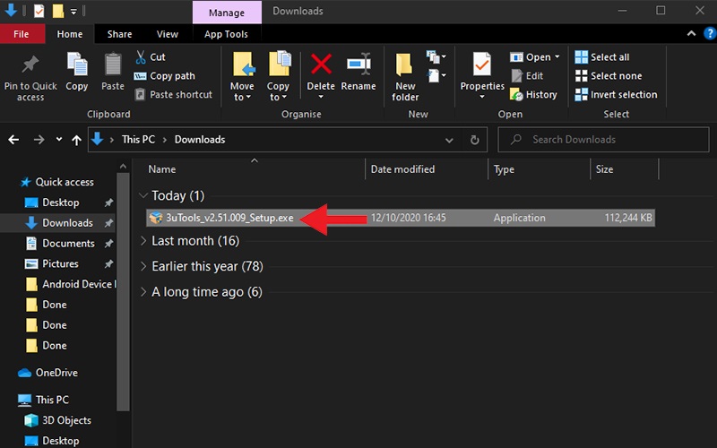This screenshot has width=717, height=448.
Task: Click Paste shortcut in ribbon
Action: (174, 95)
